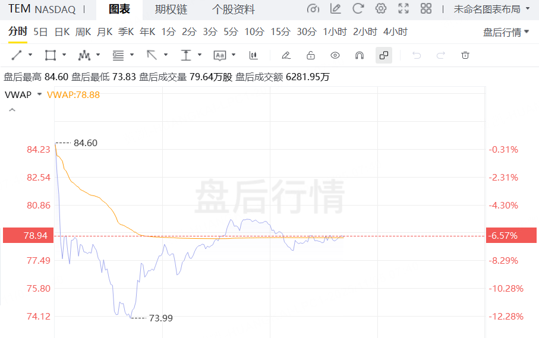Image resolution: width=539 pixels, height=338 pixels.
Task: Select the rectangle shape tool
Action: pos(51,55)
